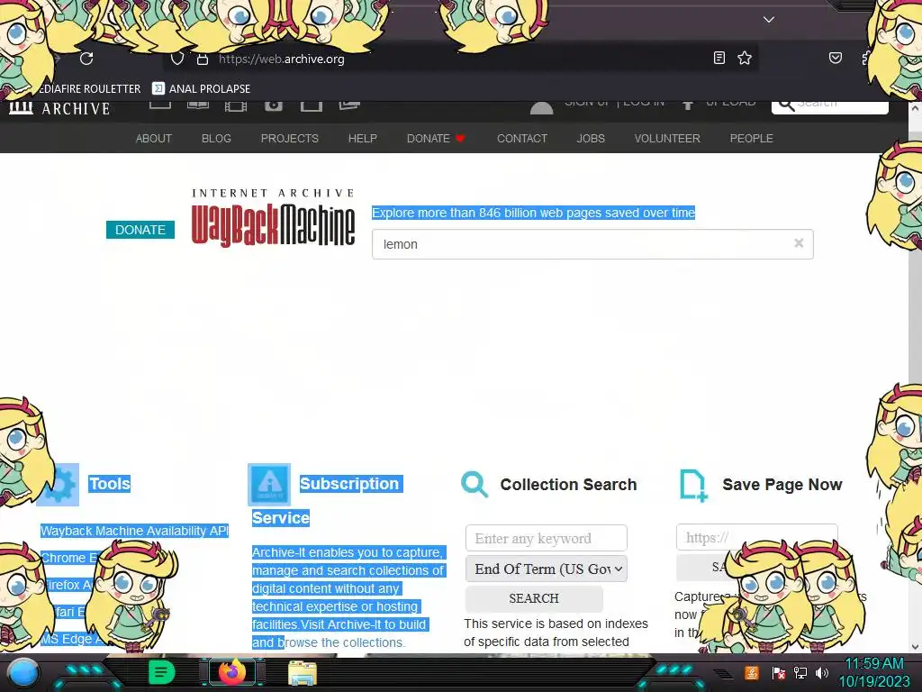Open the HELP nav item
Image resolution: width=922 pixels, height=692 pixels.
[x=362, y=138]
